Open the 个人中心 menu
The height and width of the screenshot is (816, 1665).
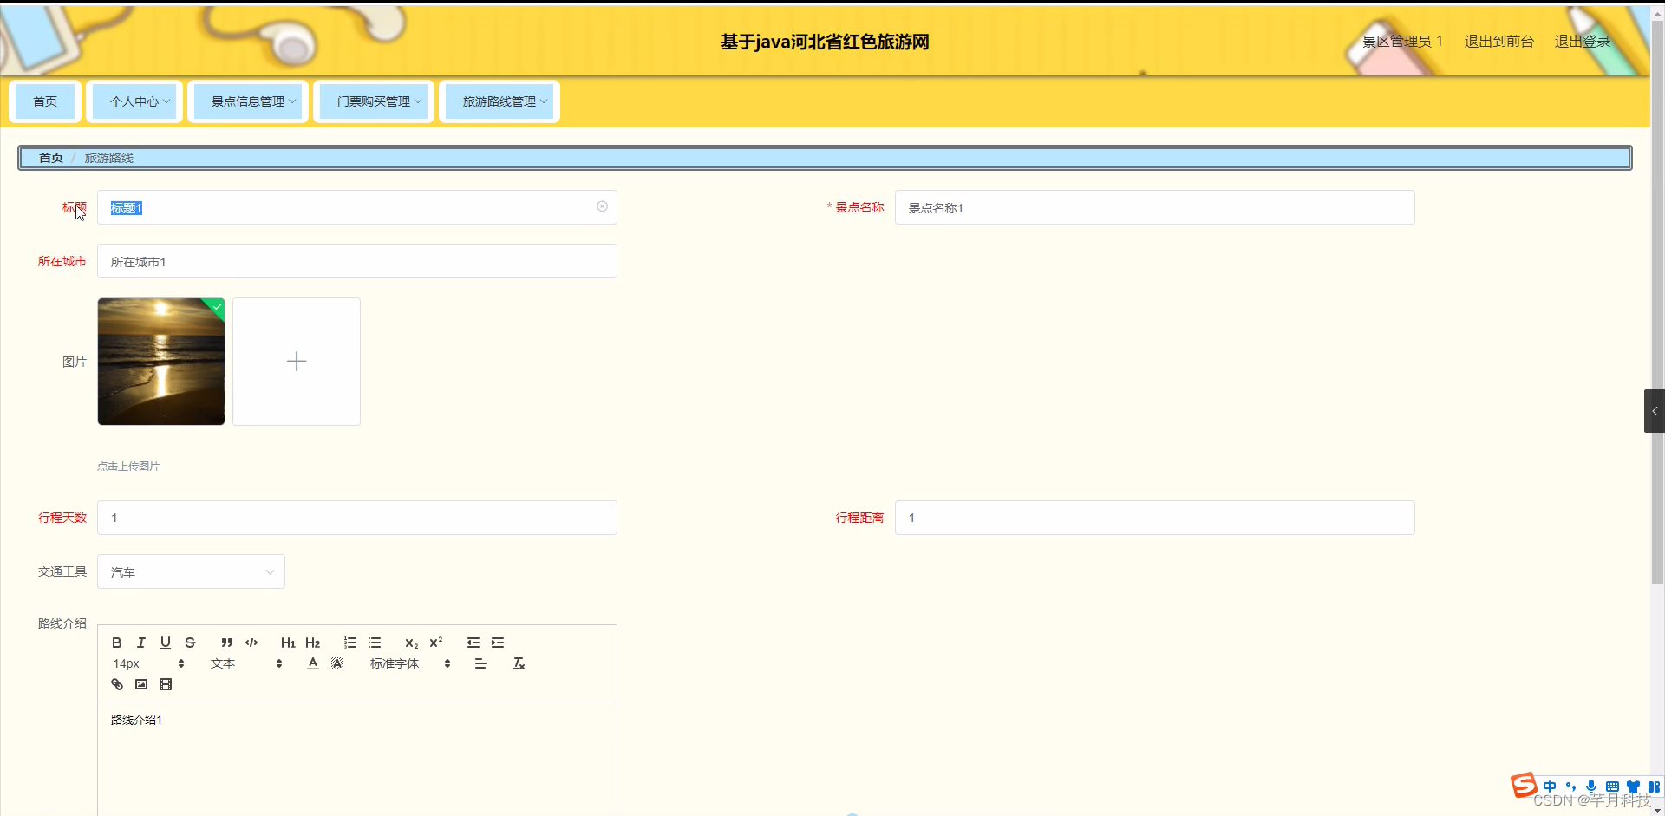click(134, 101)
